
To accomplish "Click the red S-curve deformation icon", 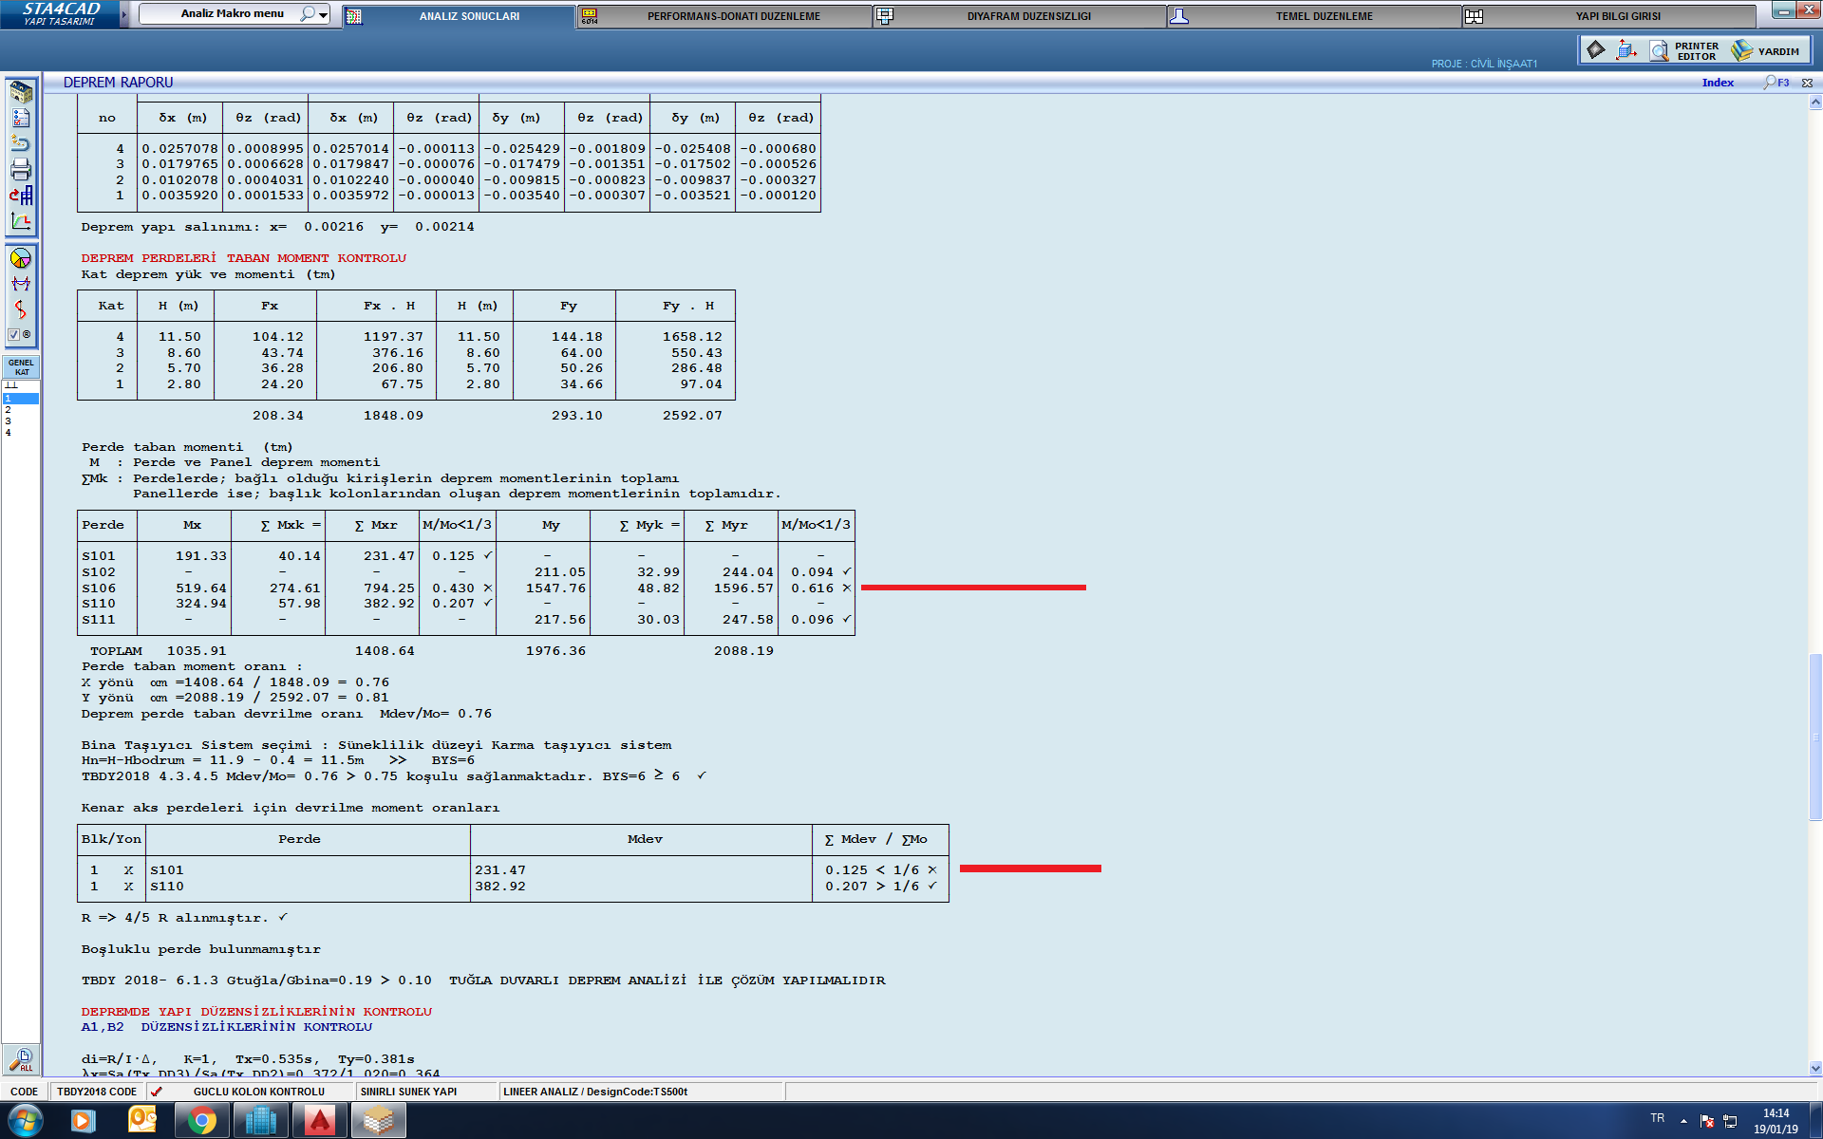I will pos(21,309).
